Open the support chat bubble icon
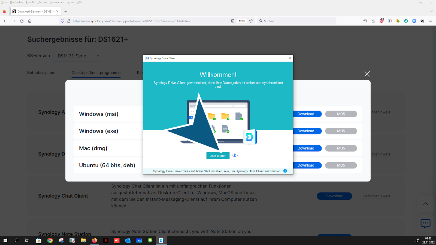Image resolution: width=436 pixels, height=245 pixels. coord(425,223)
